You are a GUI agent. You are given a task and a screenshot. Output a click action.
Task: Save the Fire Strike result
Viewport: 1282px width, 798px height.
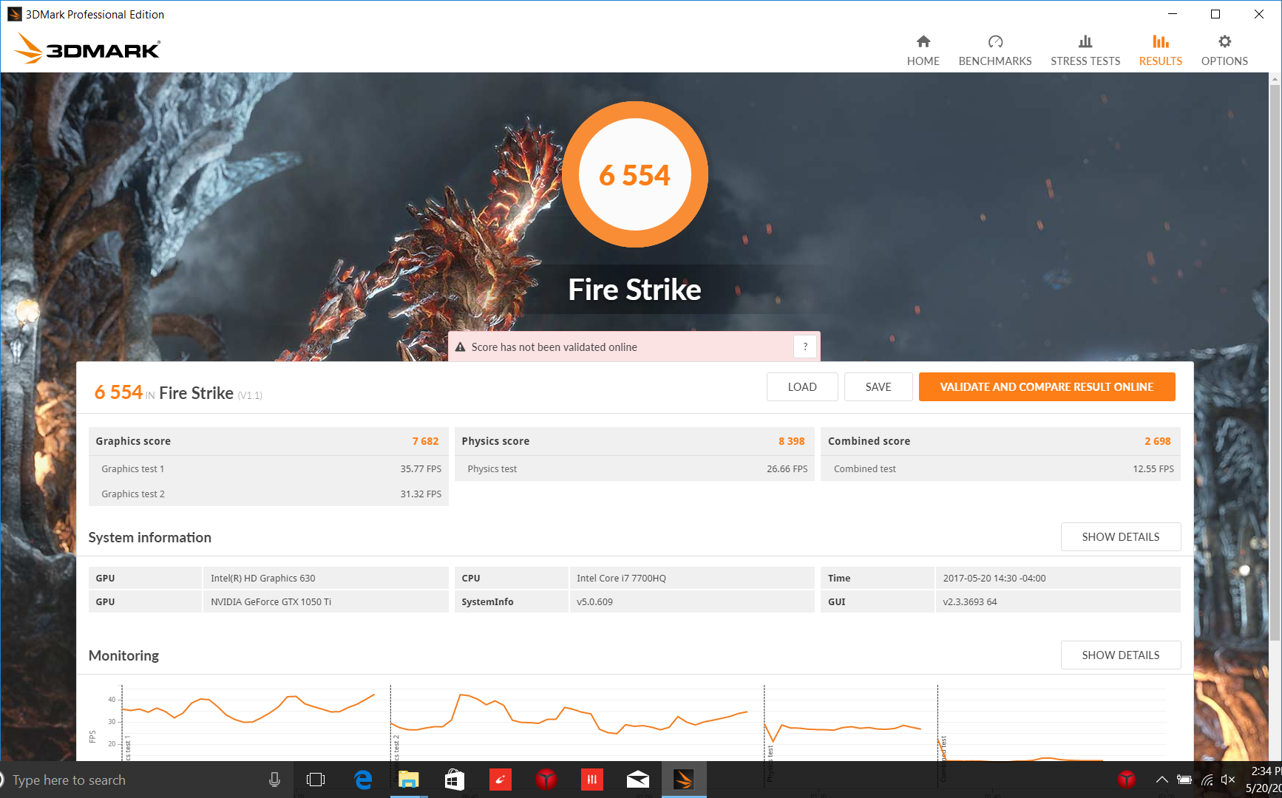(x=878, y=386)
